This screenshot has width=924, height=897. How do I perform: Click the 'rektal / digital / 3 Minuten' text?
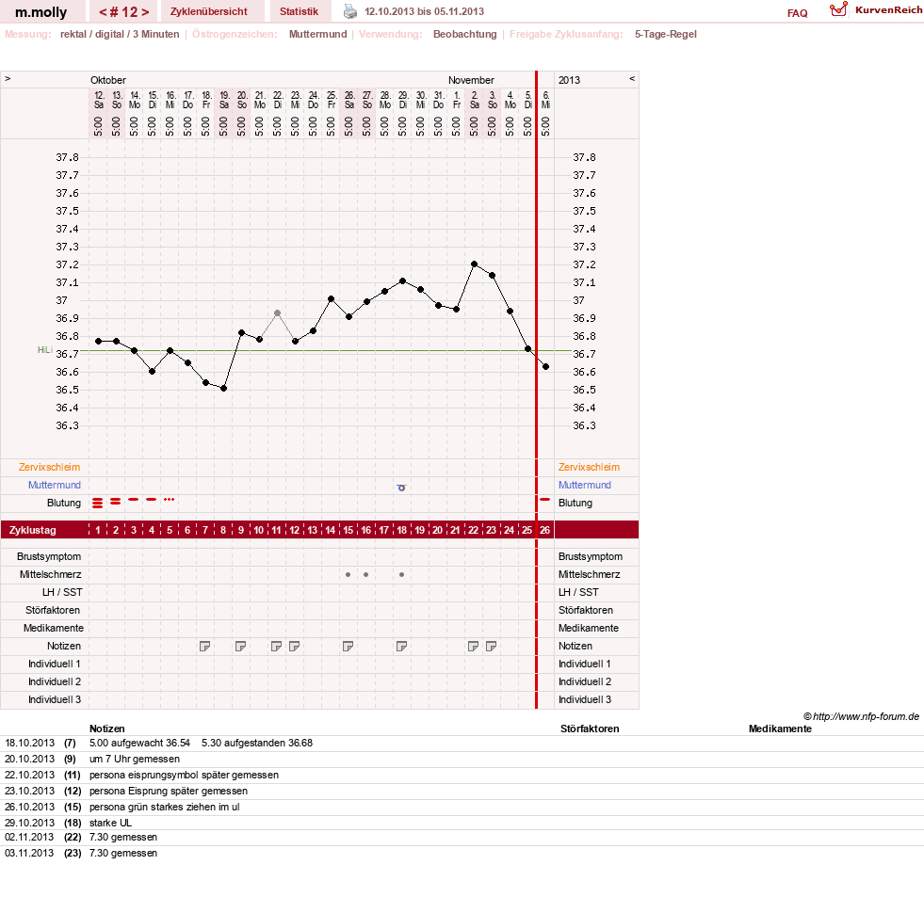pos(120,34)
